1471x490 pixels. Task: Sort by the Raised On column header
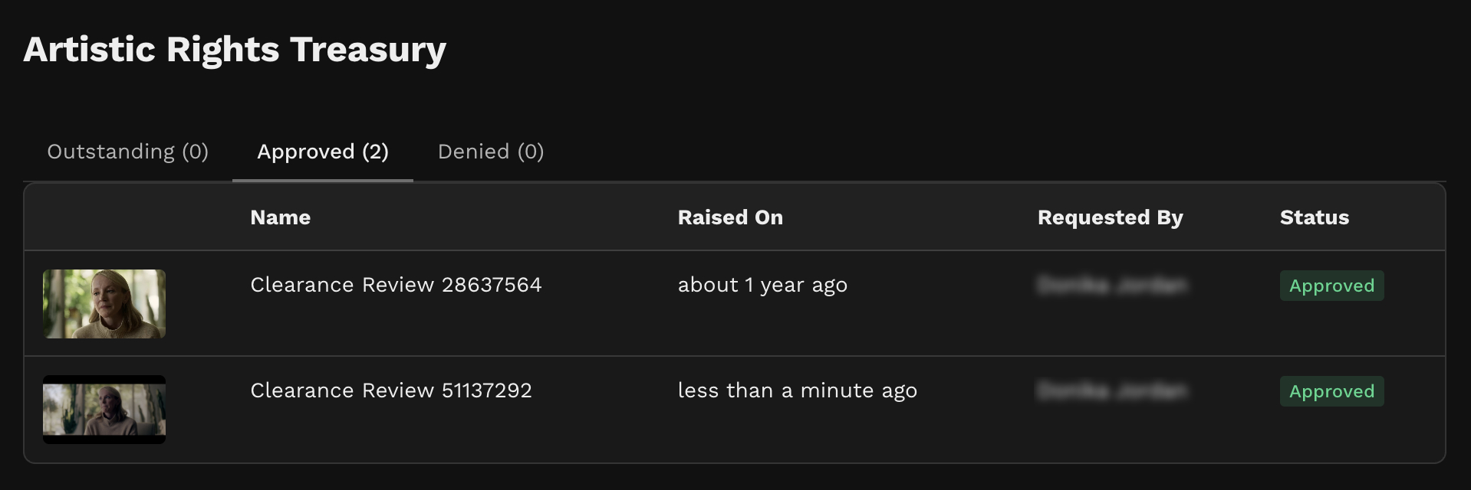[x=730, y=217]
